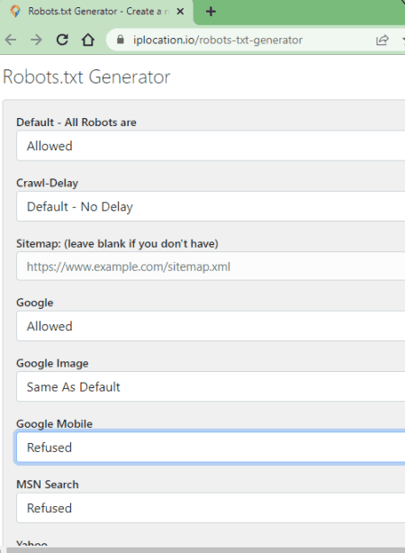This screenshot has height=553, width=405.
Task: Click the 'MSN Search' label
Action: (x=48, y=485)
